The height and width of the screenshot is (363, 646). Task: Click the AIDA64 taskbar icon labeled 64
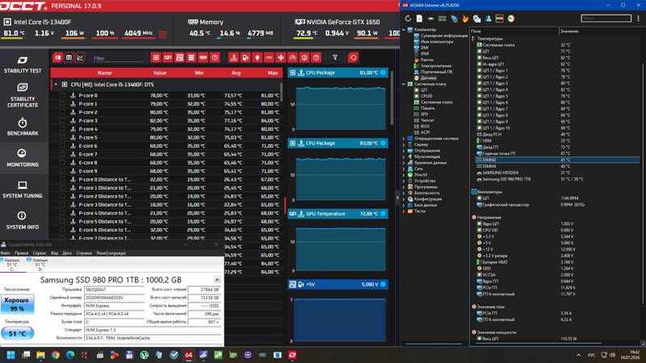[x=189, y=355]
